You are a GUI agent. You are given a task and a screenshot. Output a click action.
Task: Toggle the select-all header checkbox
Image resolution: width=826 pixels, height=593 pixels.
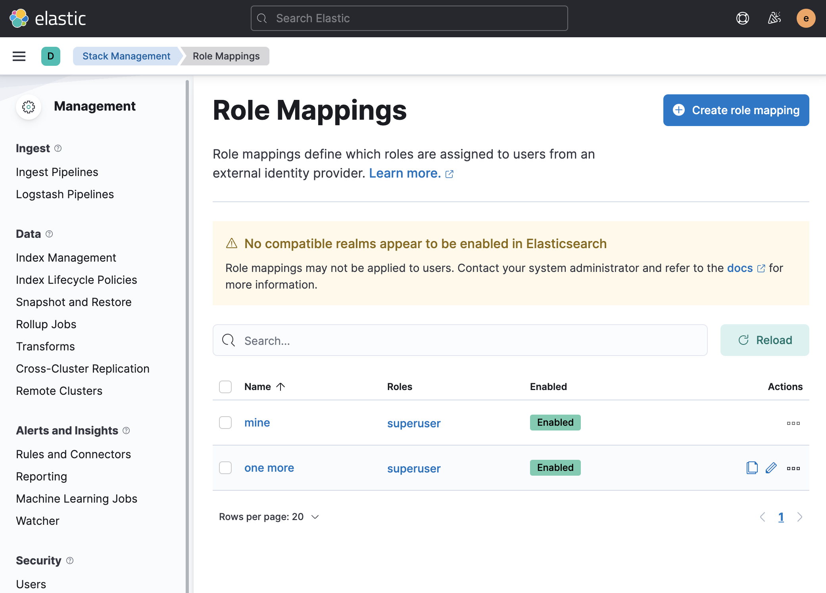225,387
